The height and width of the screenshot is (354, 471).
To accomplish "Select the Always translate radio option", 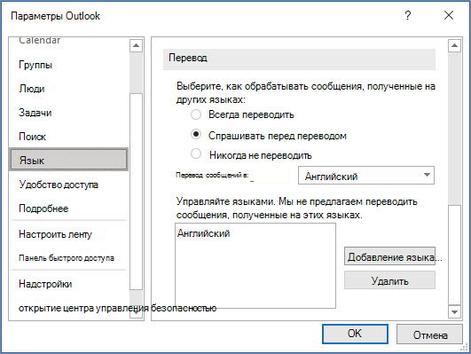I will [196, 114].
